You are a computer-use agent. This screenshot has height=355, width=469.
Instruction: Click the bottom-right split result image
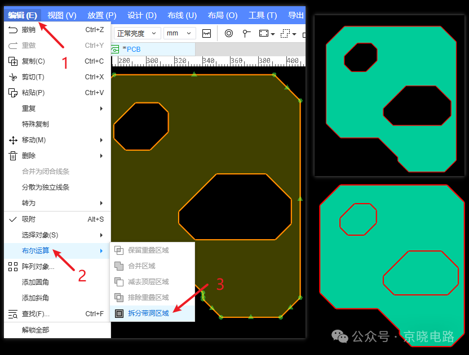click(x=392, y=266)
